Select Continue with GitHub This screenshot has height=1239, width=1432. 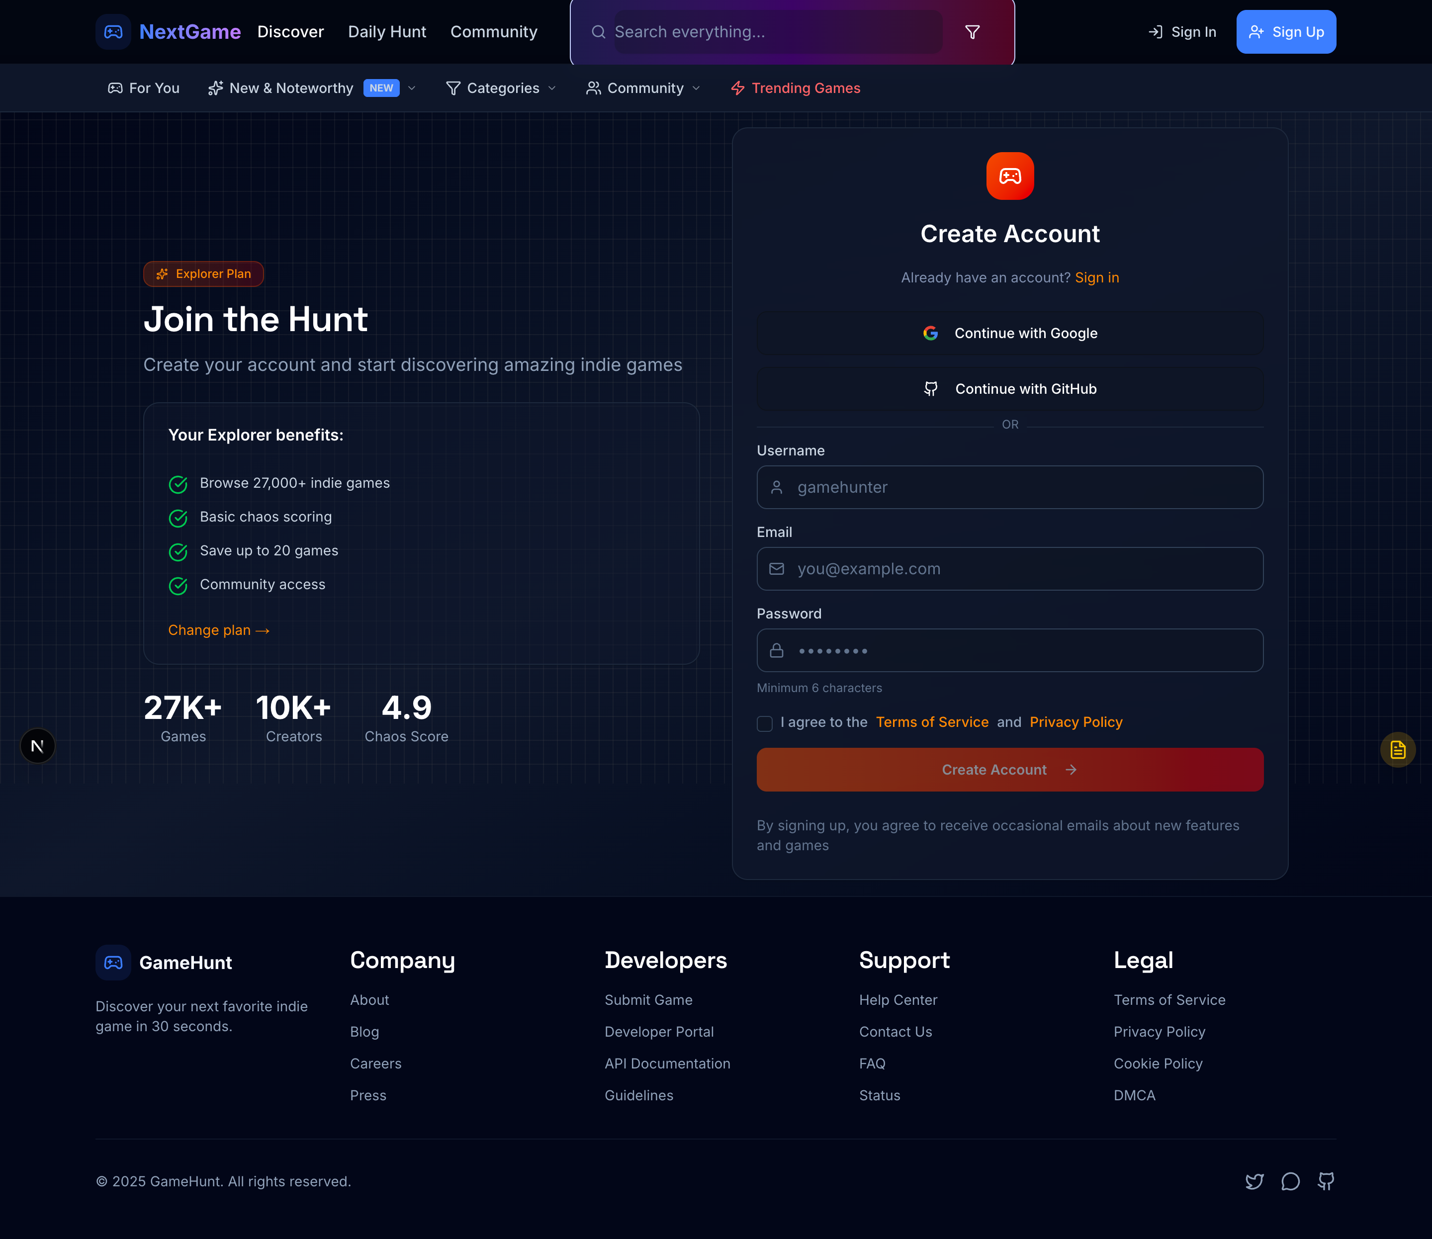pos(1009,389)
